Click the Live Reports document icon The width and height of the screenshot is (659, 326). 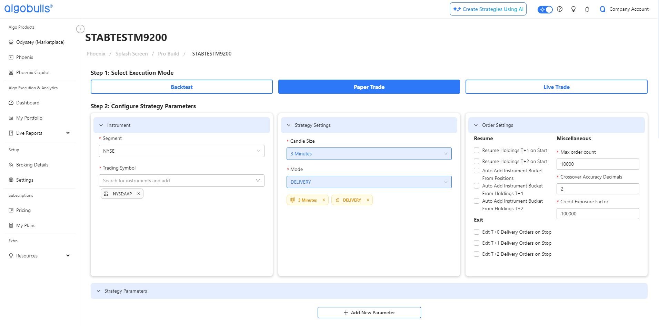click(11, 133)
